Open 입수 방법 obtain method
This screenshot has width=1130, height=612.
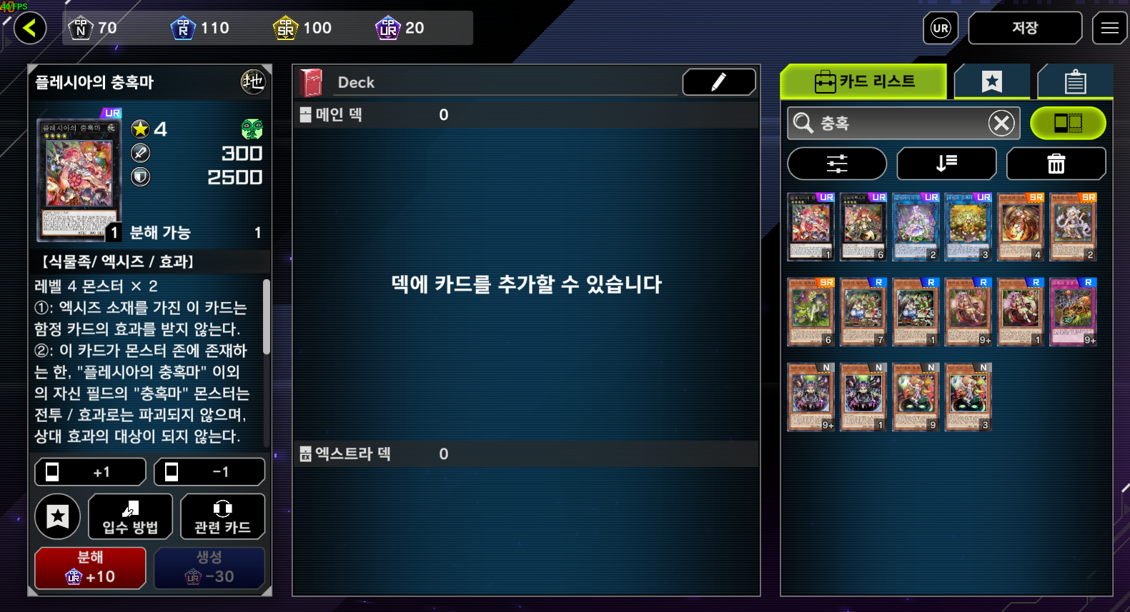pyautogui.click(x=130, y=516)
